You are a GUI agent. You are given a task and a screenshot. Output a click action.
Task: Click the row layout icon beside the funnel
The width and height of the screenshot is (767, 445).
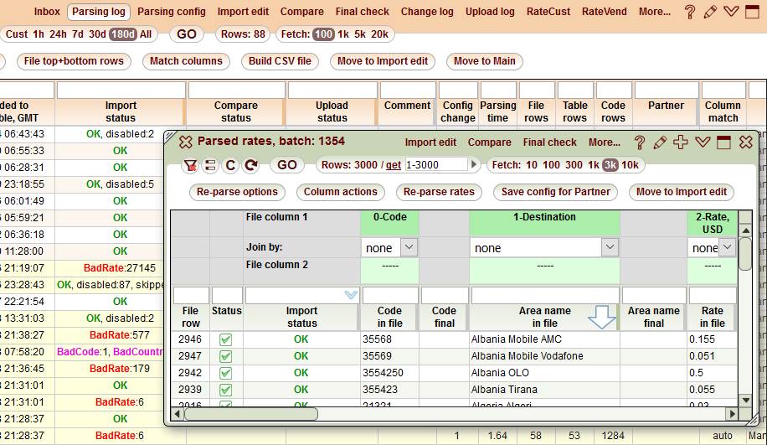(x=210, y=165)
